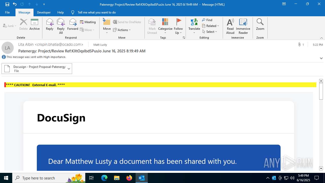The height and width of the screenshot is (183, 325).
Task: Open the Related dropdown
Action: (210, 26)
